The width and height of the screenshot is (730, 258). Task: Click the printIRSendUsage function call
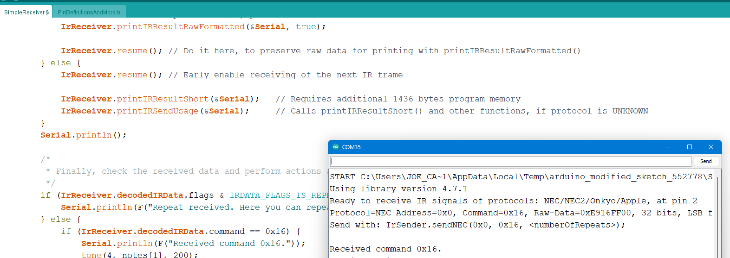click(x=155, y=111)
